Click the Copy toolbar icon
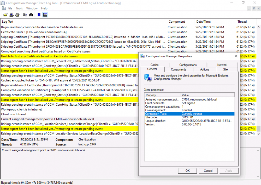261x185 pixels. (x=25, y=15)
